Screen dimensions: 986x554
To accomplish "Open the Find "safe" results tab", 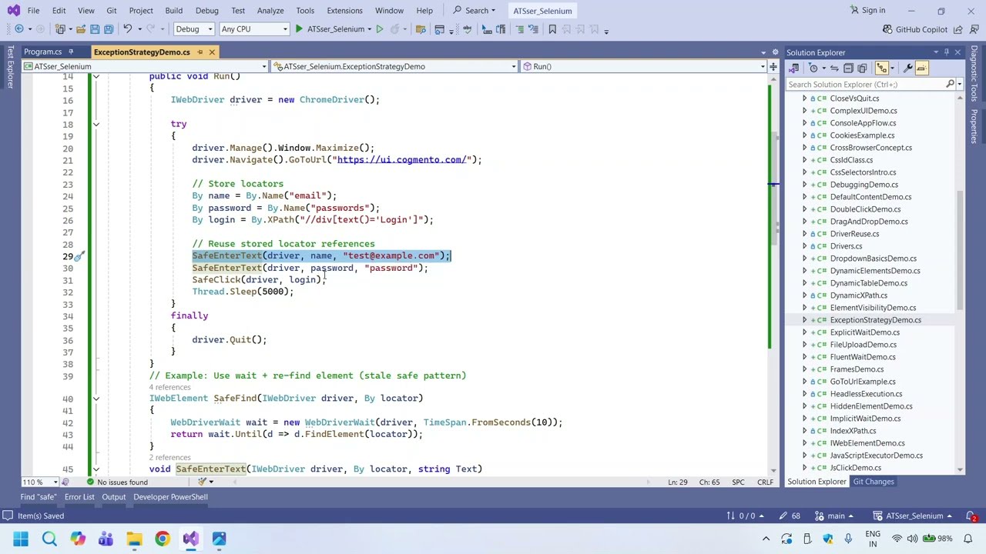I will coord(38,497).
